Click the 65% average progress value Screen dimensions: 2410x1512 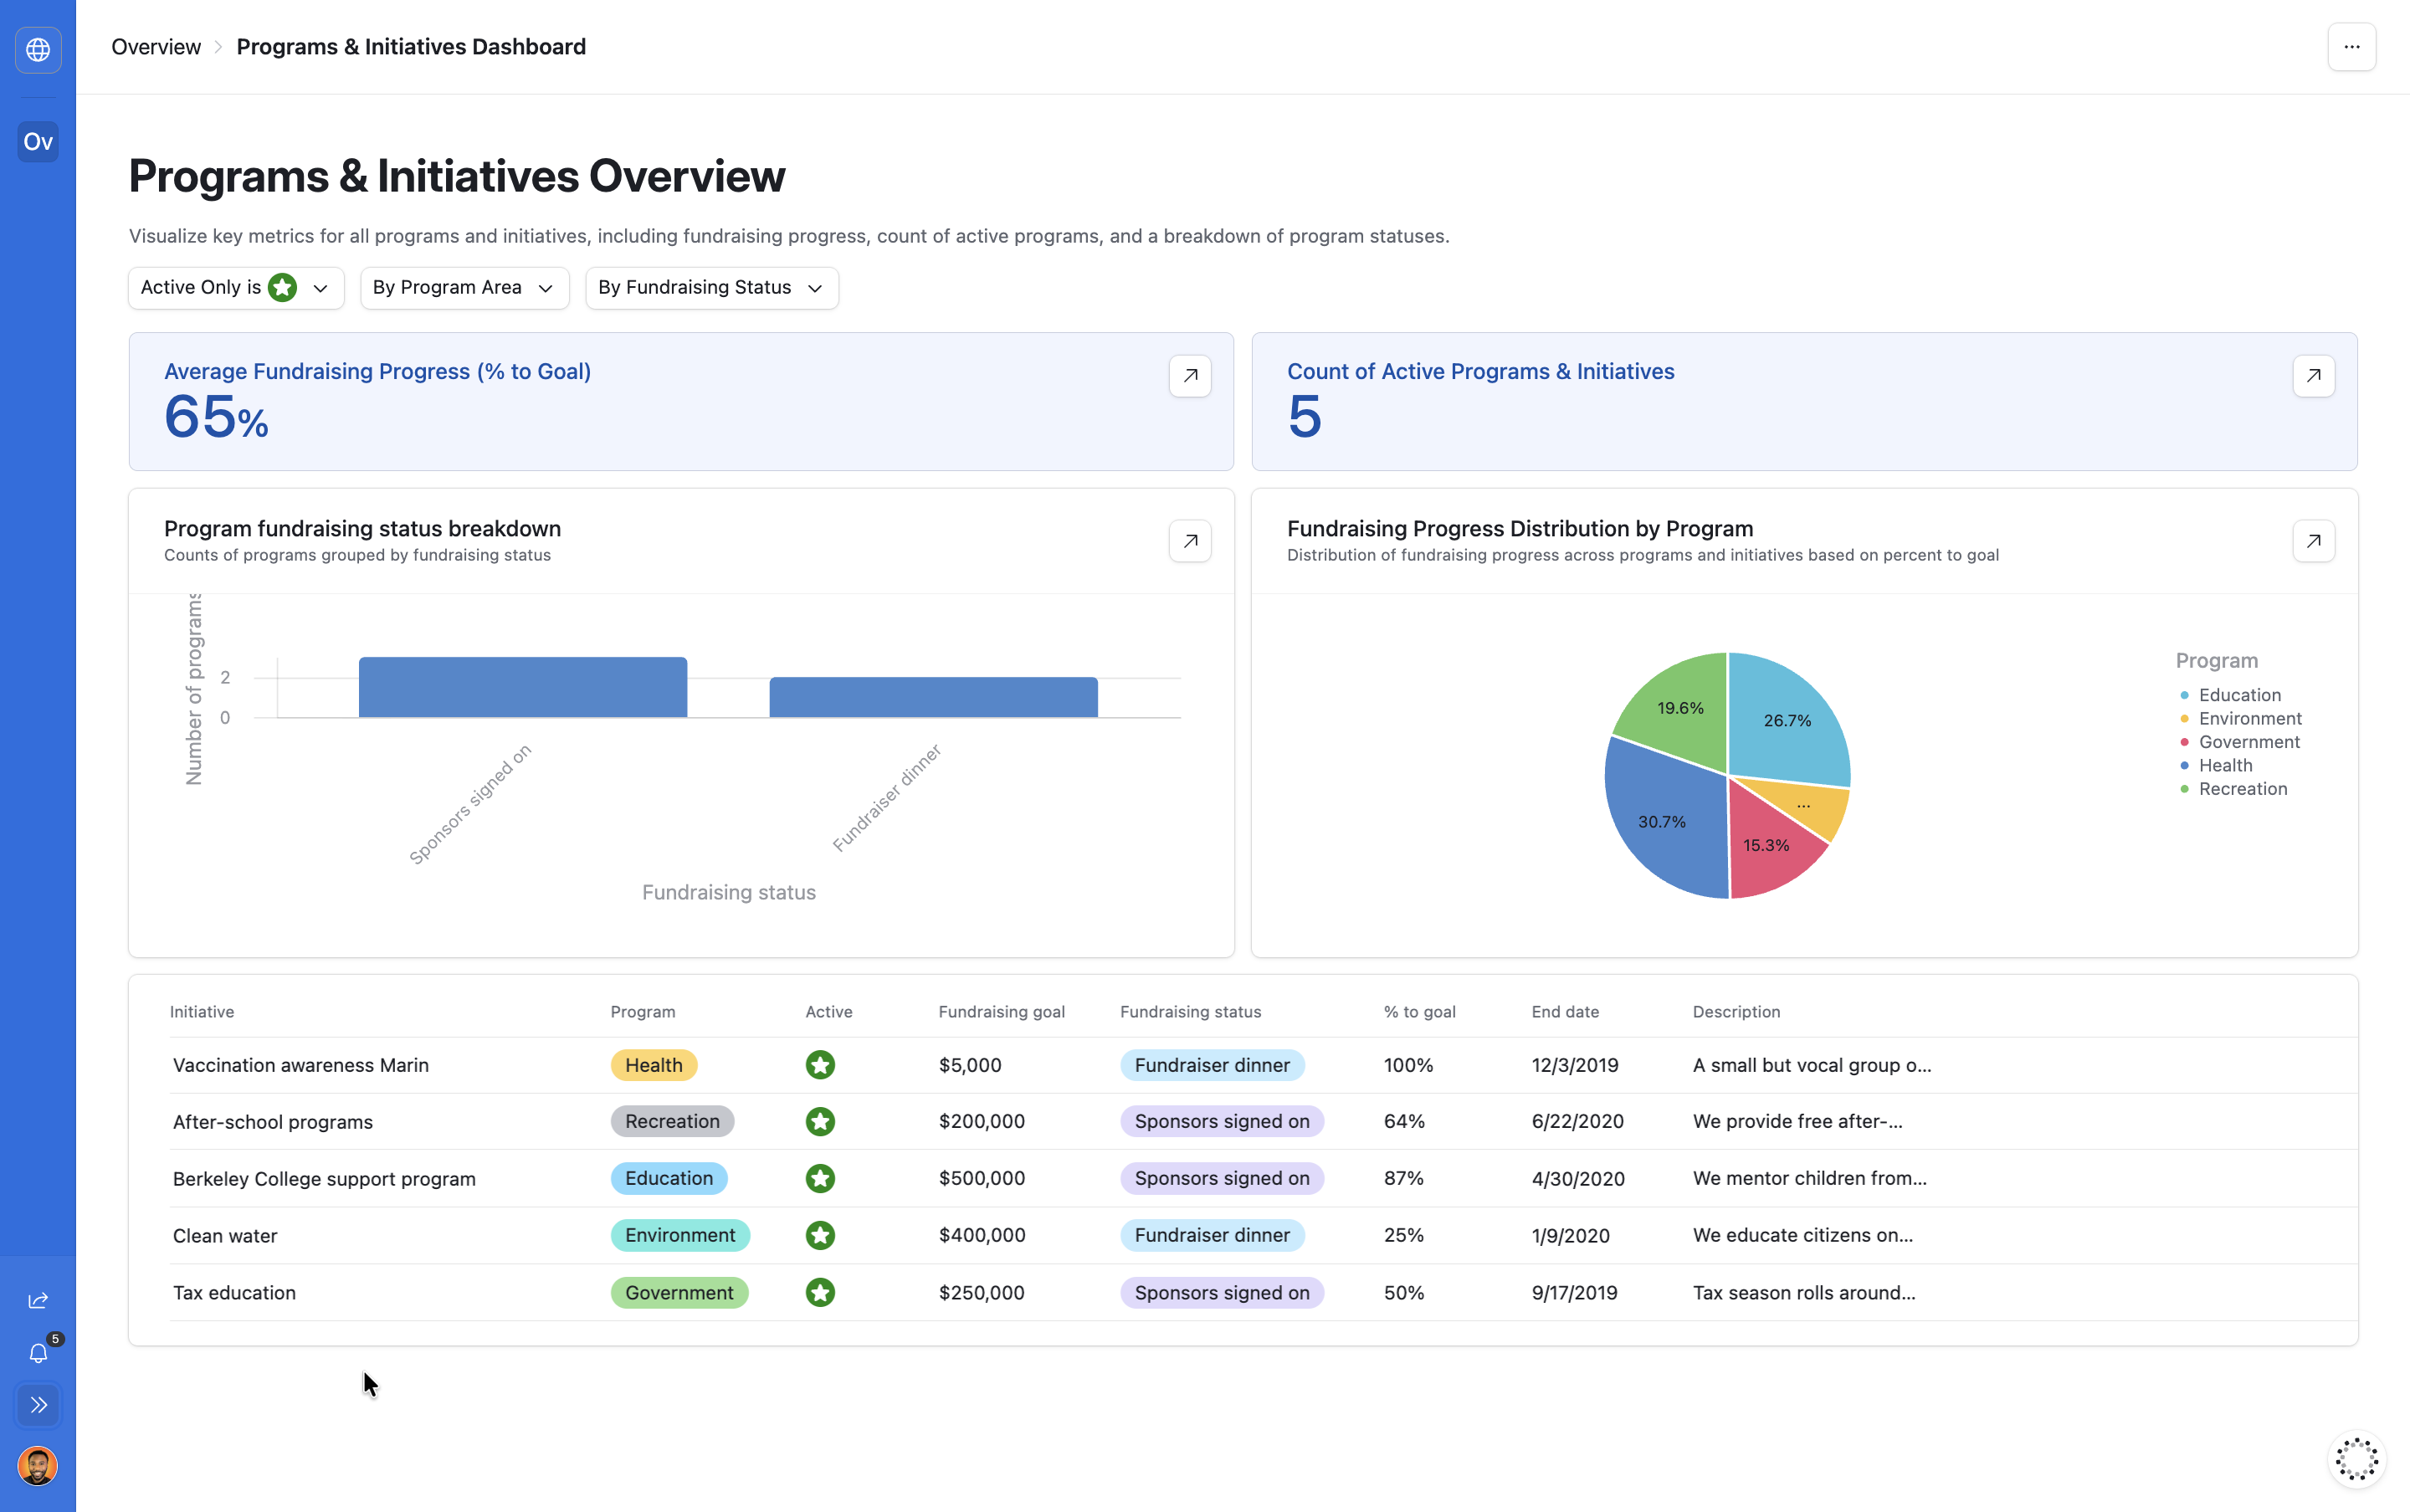click(216, 417)
